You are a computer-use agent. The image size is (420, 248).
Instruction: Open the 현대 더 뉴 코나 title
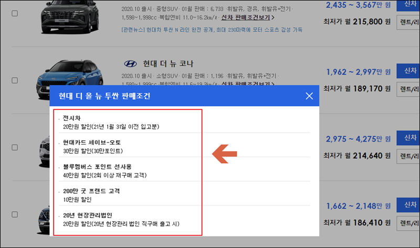point(168,64)
